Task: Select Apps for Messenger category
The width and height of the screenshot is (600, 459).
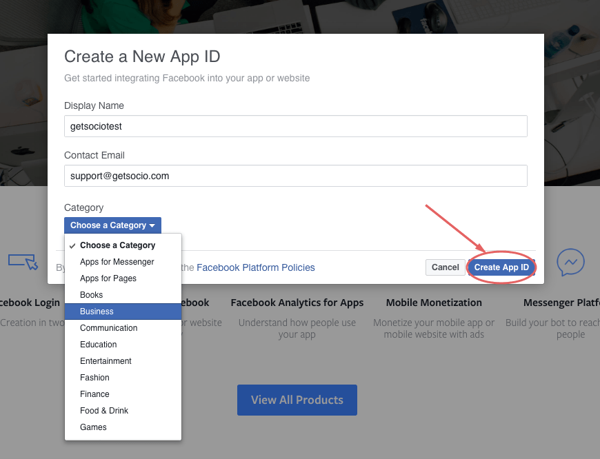Action: [x=123, y=262]
